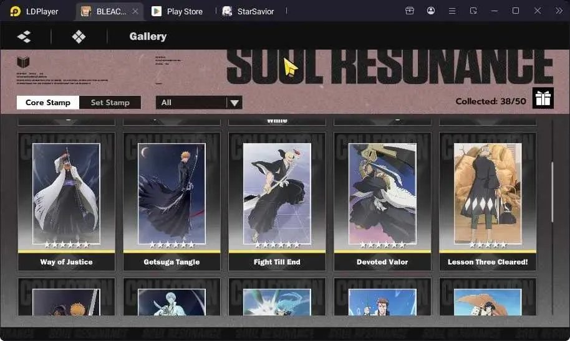Click the StarSavior tab character icon
570x341 pixels.
click(227, 11)
